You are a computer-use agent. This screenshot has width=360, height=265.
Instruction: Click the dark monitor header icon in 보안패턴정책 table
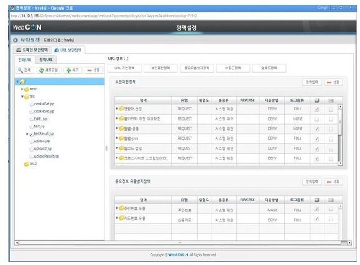[317, 101]
